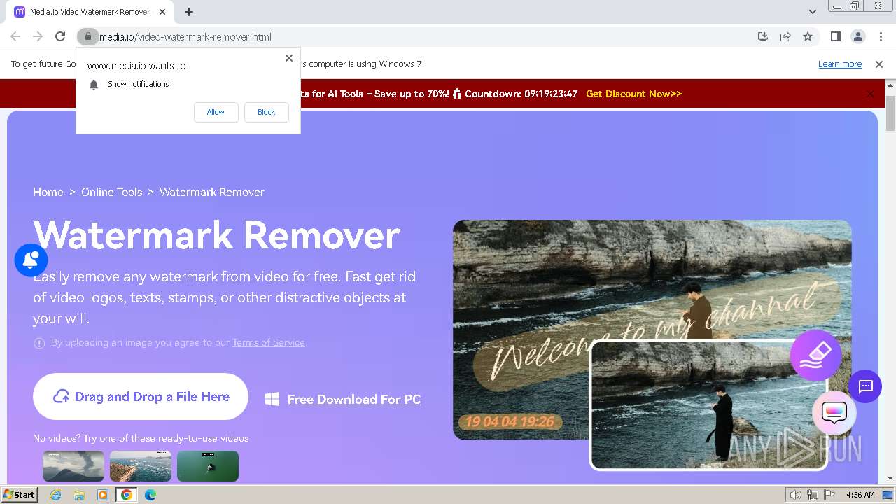Open media player taskbar icon

click(x=103, y=495)
